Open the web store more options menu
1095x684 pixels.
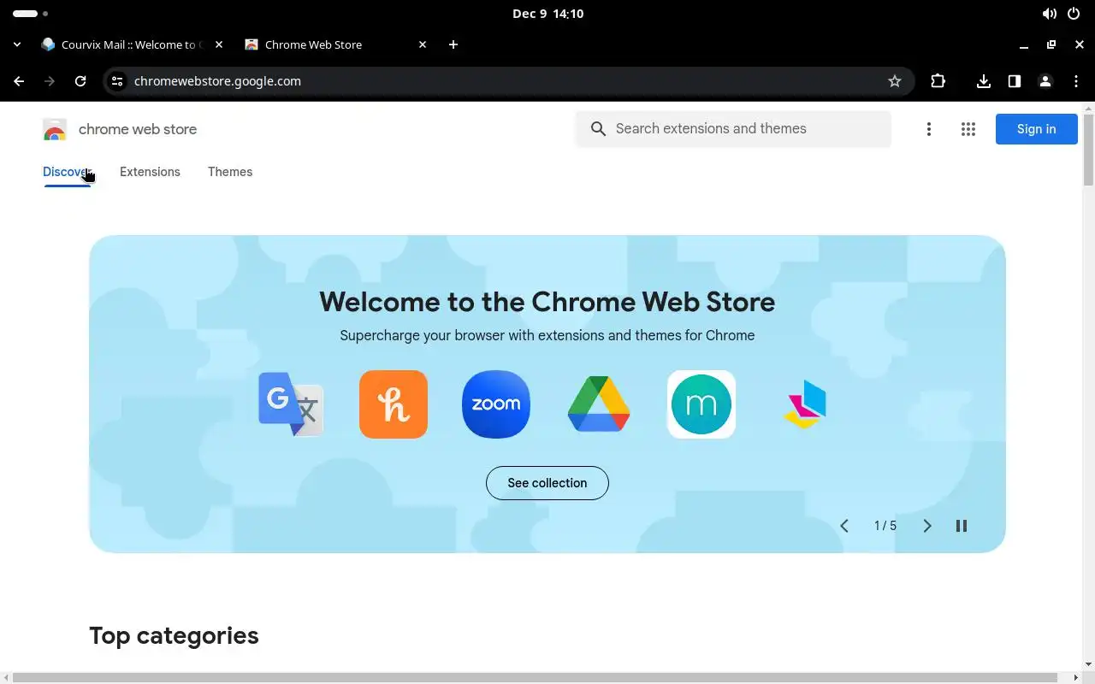point(929,129)
